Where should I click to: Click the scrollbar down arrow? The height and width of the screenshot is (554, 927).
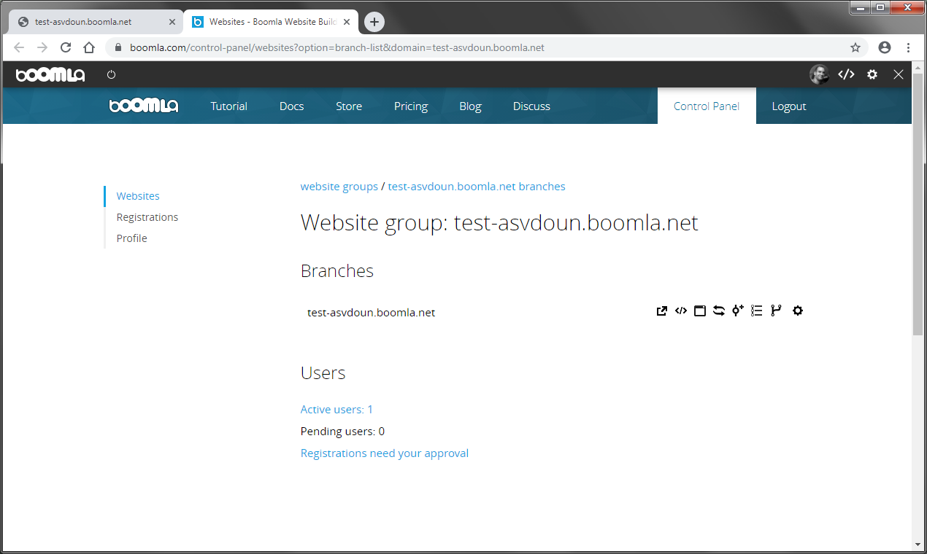(x=918, y=545)
